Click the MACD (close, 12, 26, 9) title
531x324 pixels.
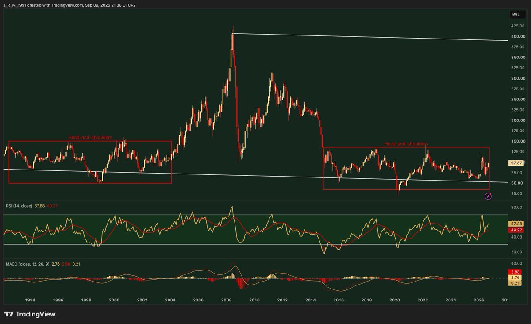(x=27, y=264)
